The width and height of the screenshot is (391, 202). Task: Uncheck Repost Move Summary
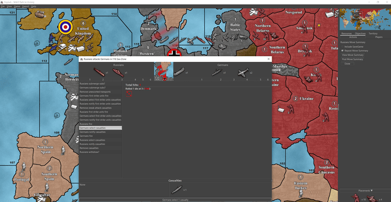(342, 50)
